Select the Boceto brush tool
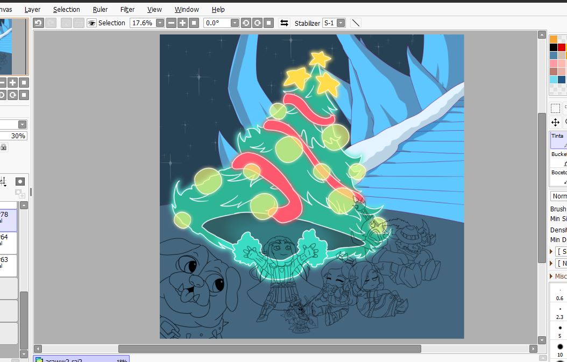567x362 pixels. pyautogui.click(x=559, y=177)
